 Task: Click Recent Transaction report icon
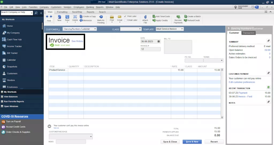269,87
